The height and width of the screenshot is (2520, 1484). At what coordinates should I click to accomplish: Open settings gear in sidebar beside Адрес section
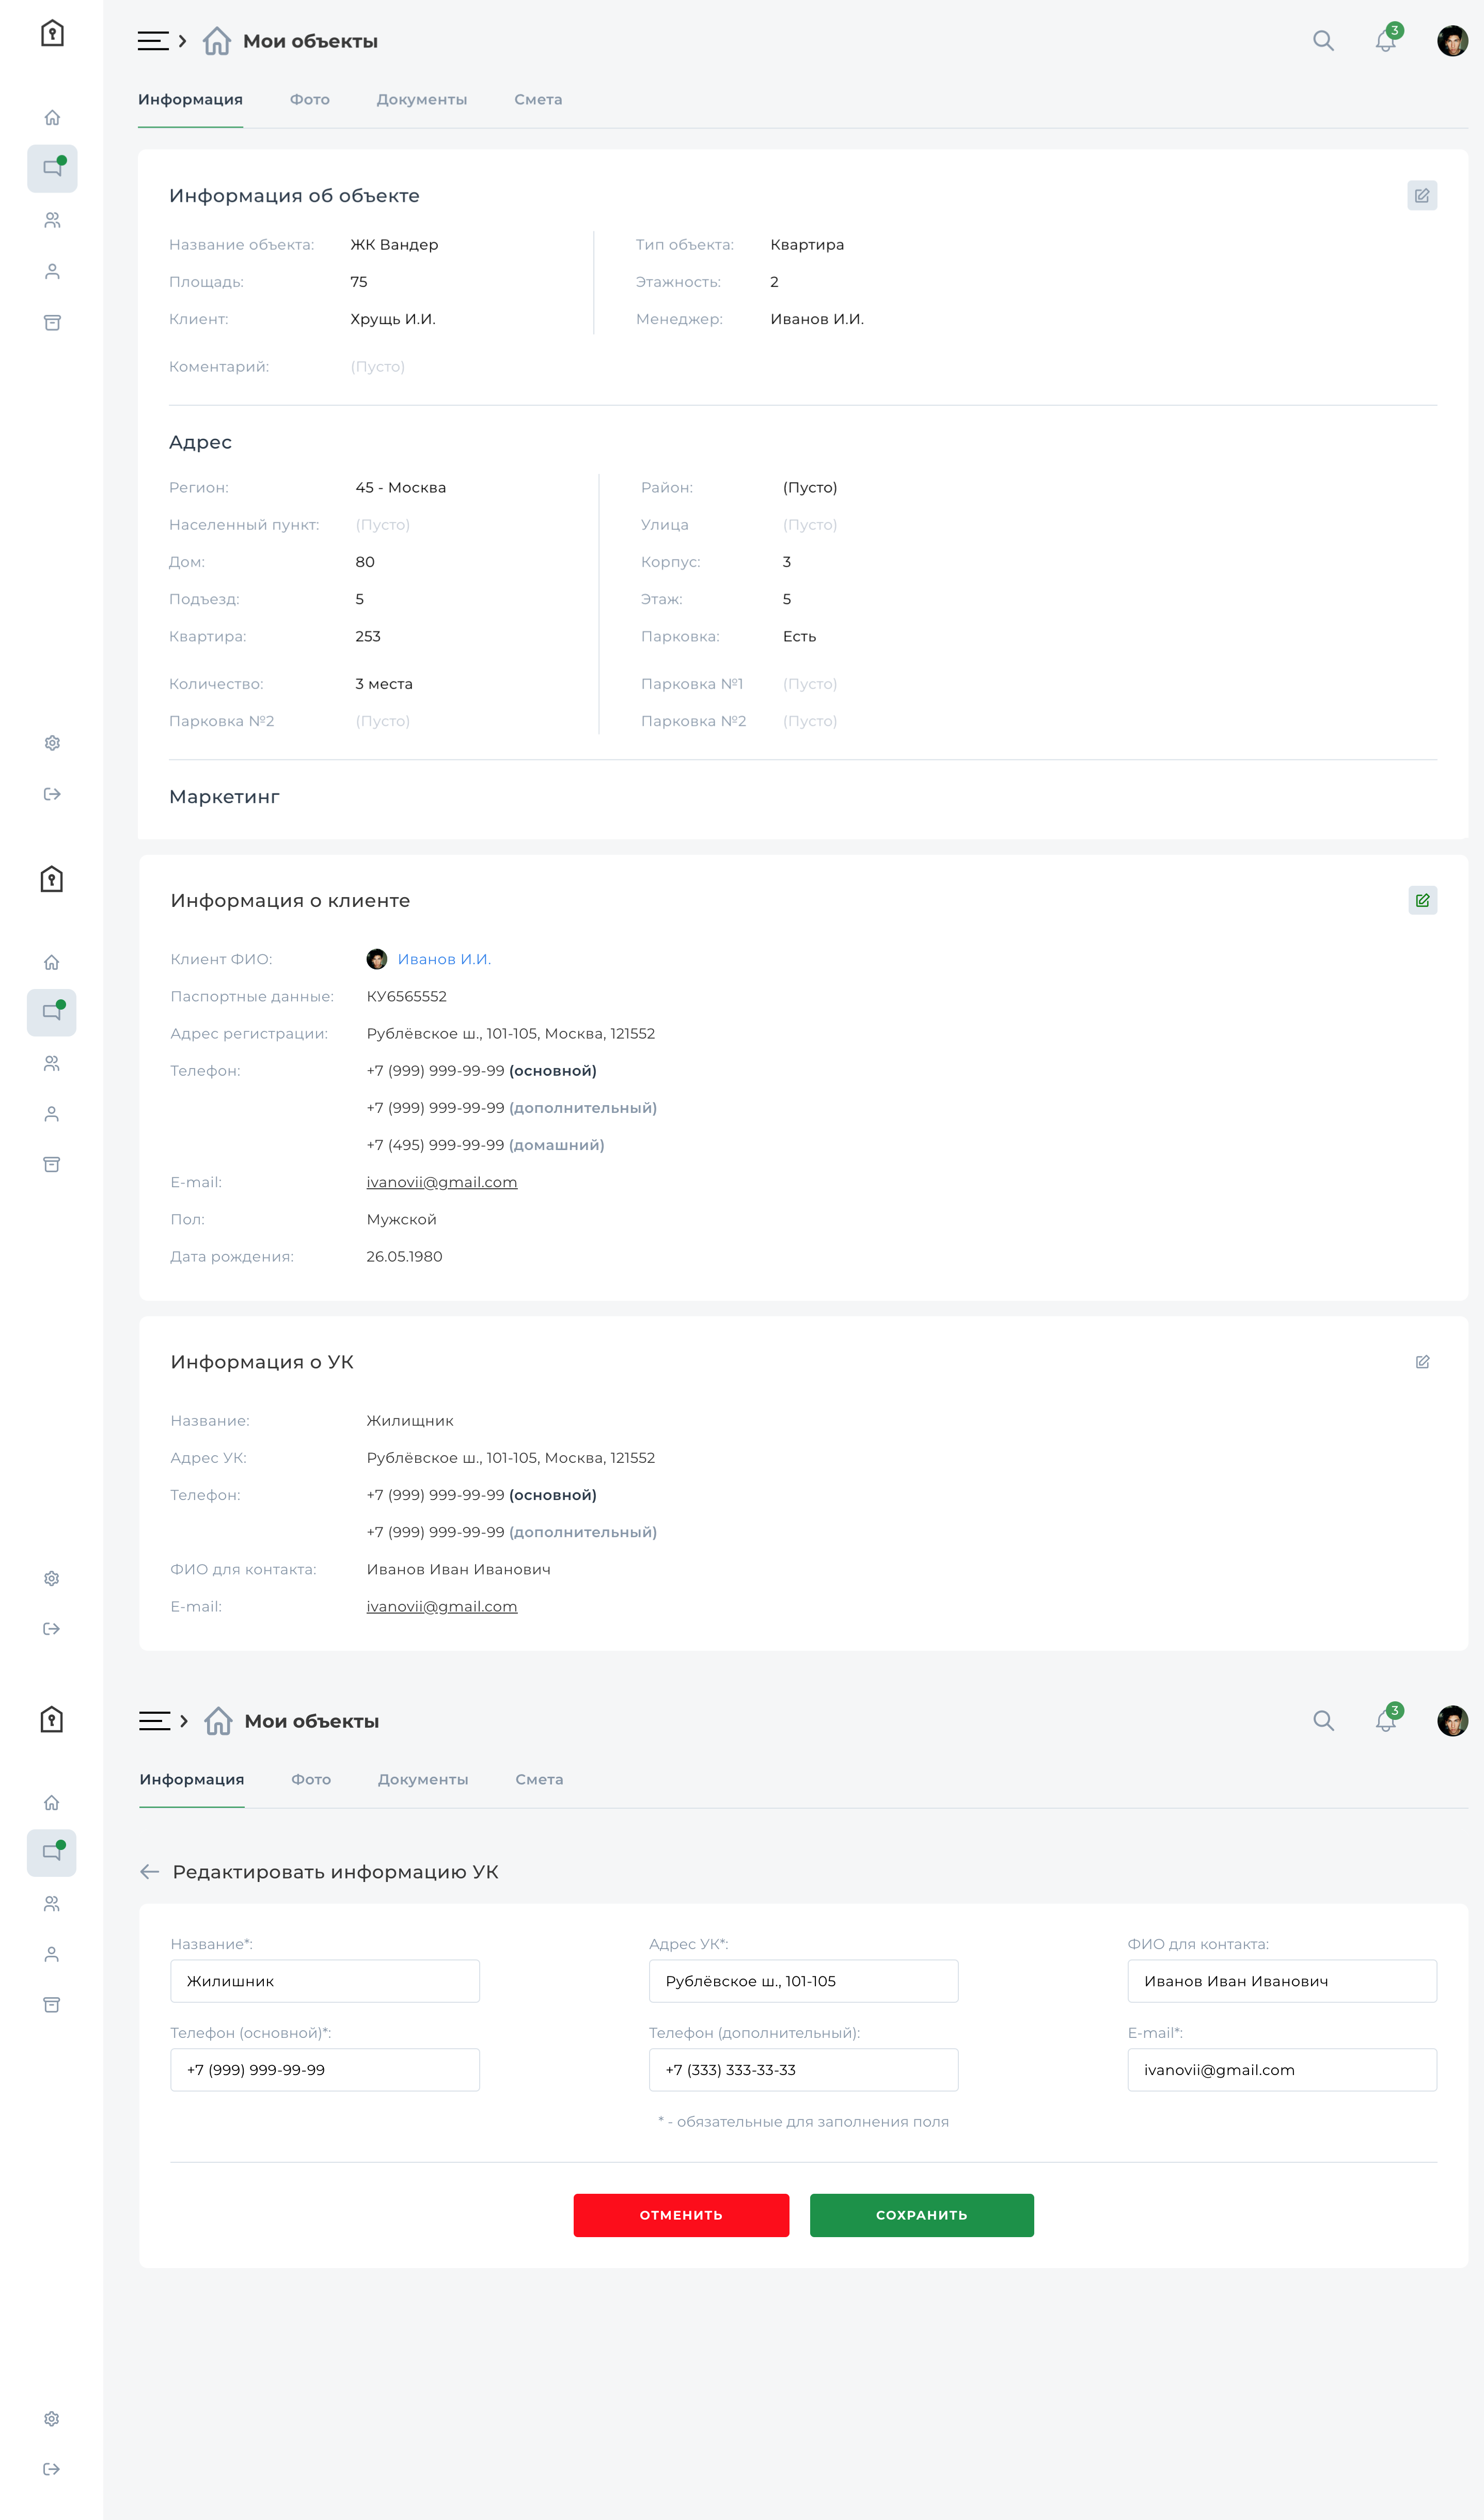coord(52,743)
